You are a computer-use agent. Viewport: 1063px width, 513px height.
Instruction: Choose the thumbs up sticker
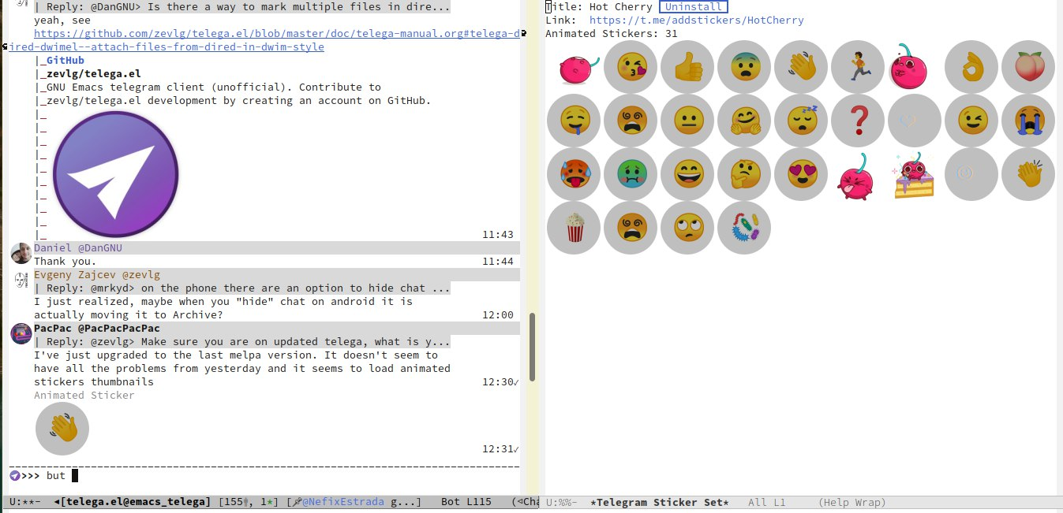pos(687,67)
